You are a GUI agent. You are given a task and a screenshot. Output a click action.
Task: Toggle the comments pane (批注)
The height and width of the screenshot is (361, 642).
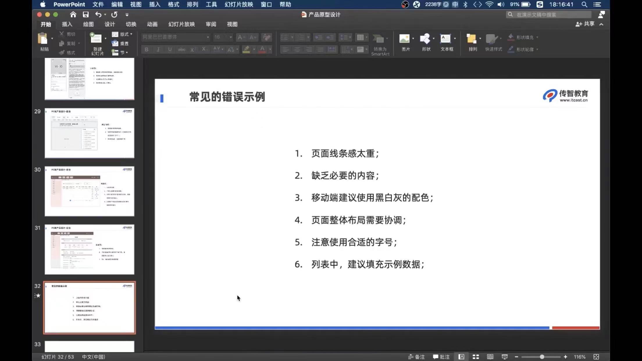(441, 357)
